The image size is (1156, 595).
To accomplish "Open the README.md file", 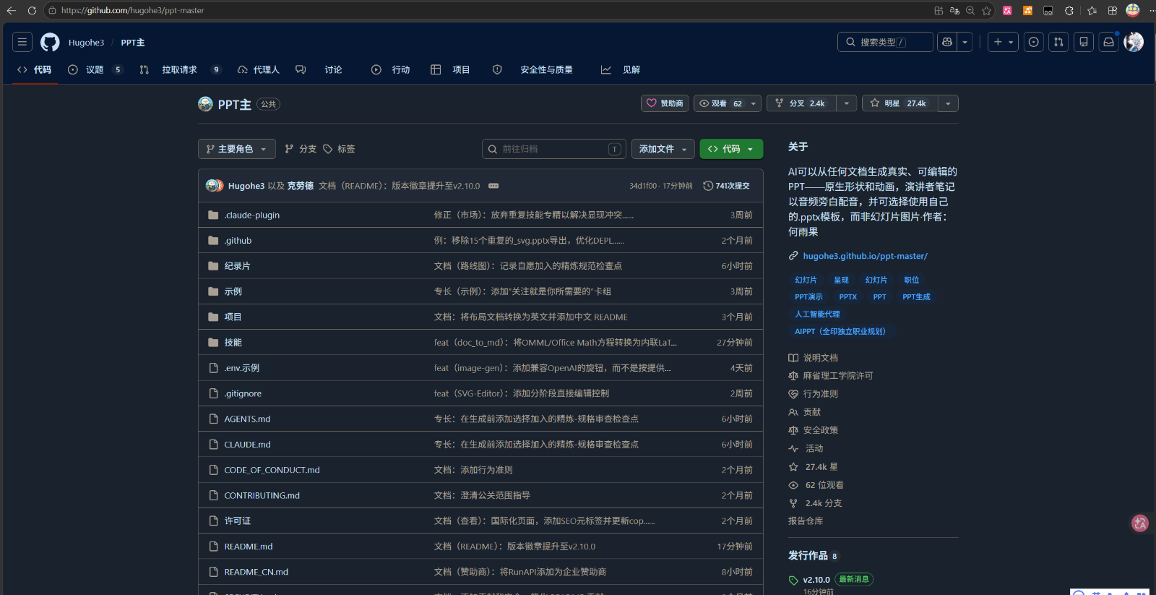I will pyautogui.click(x=249, y=547).
